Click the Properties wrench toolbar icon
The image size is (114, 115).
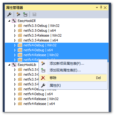coord(9,14)
